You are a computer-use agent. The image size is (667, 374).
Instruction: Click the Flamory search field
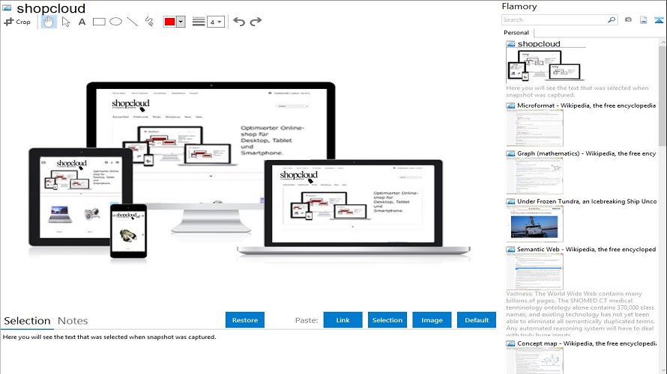point(555,19)
